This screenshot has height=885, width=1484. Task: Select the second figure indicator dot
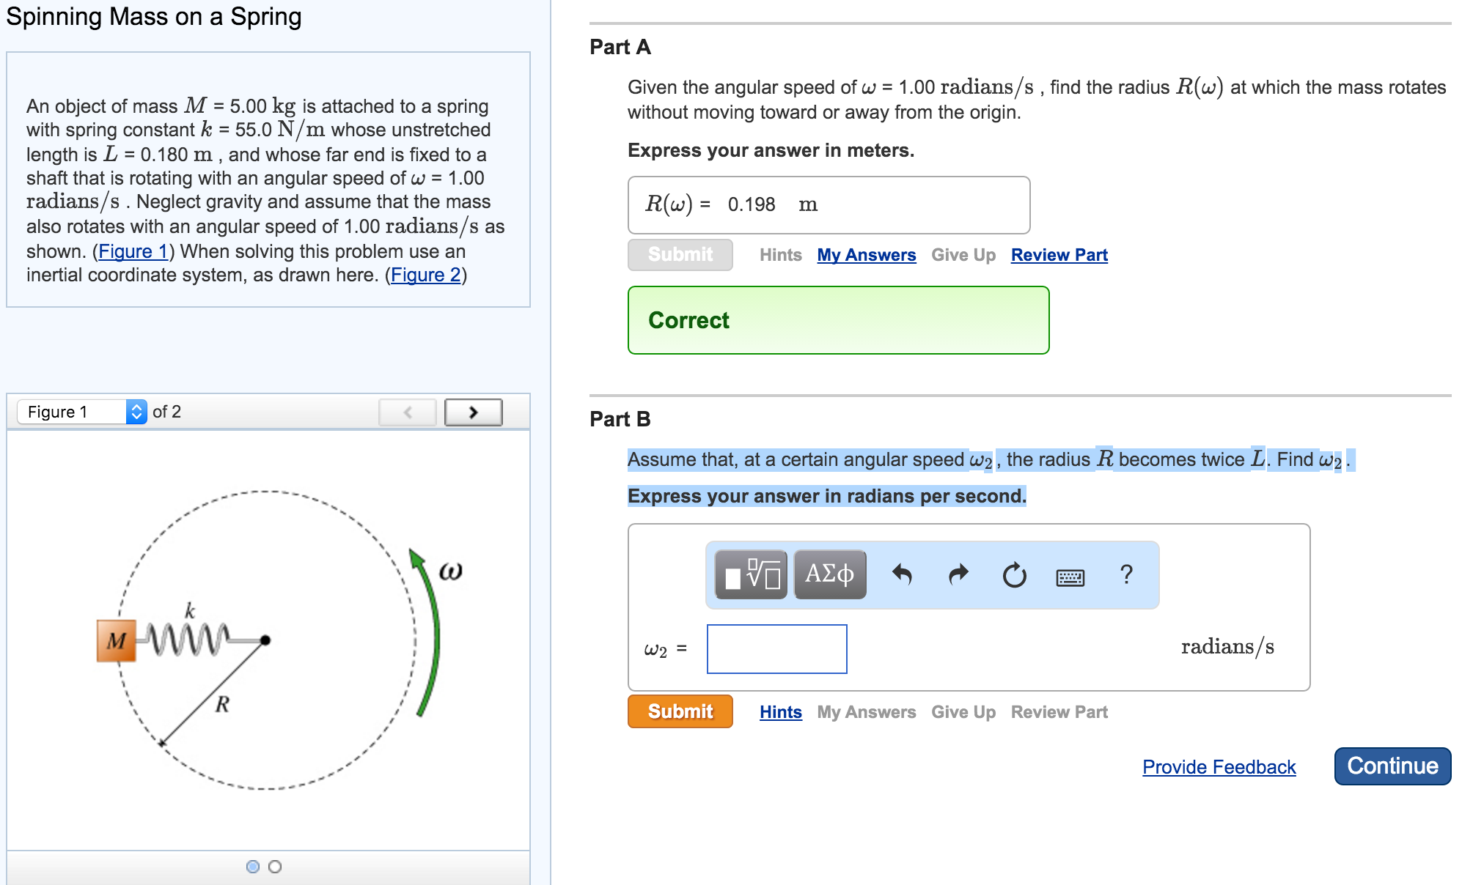274,866
